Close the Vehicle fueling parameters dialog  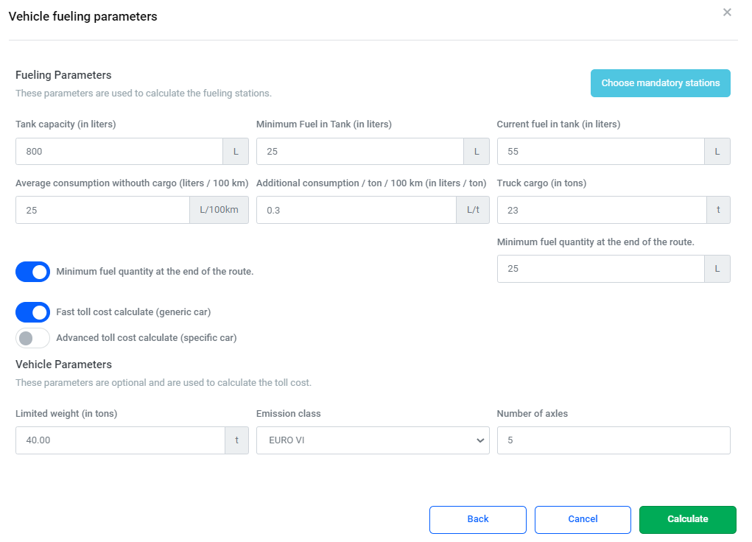pyautogui.click(x=727, y=13)
